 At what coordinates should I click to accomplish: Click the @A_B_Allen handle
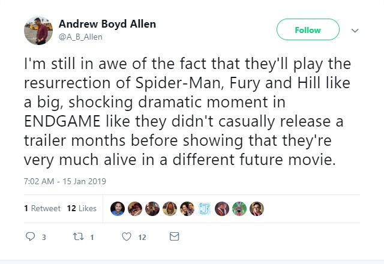point(81,37)
